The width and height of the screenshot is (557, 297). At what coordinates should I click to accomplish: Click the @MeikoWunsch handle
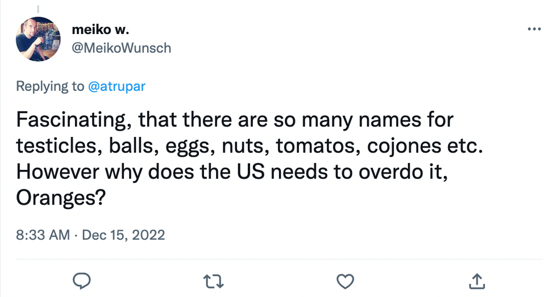122,48
